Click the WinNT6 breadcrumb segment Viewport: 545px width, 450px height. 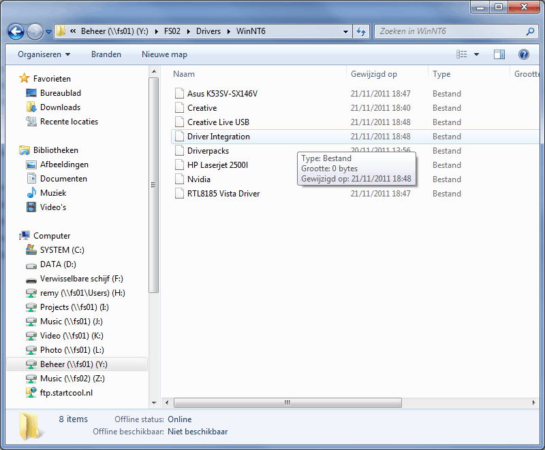[x=251, y=31]
